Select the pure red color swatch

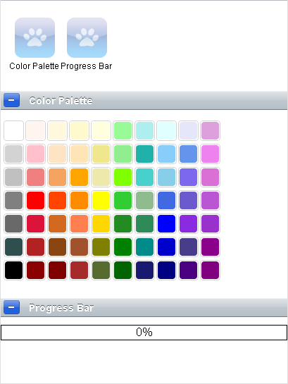[x=35, y=200]
